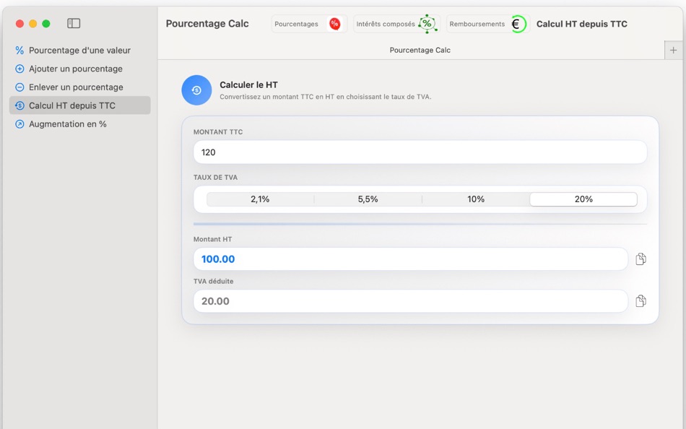686x429 pixels.
Task: Click the percent icon beside Pourcentage d'une valeur
Action: pos(18,50)
